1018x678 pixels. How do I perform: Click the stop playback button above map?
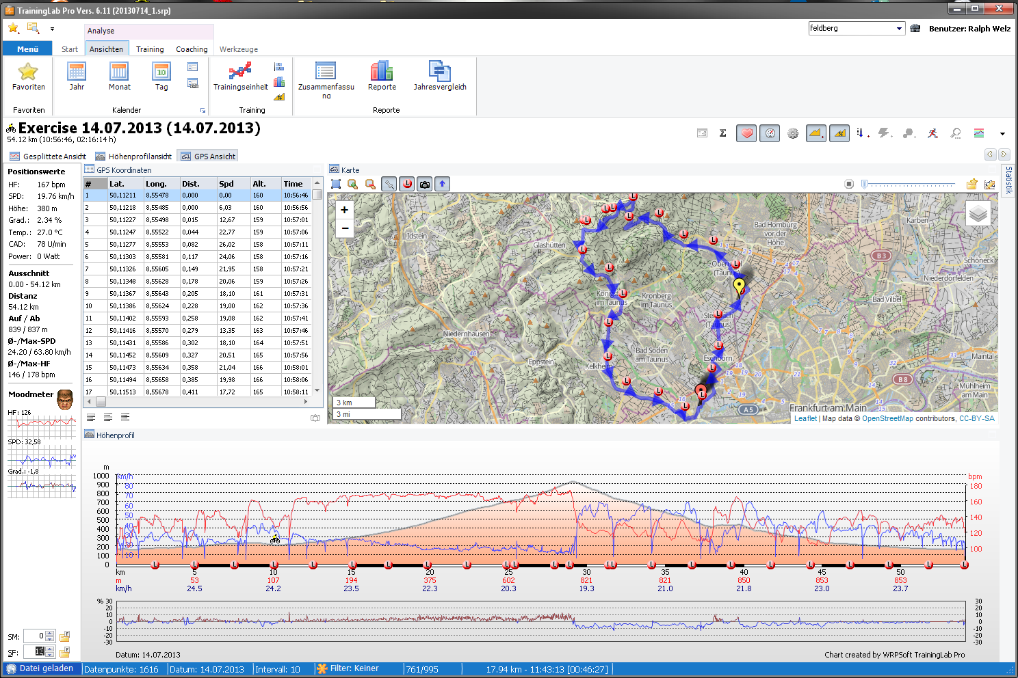(x=848, y=184)
